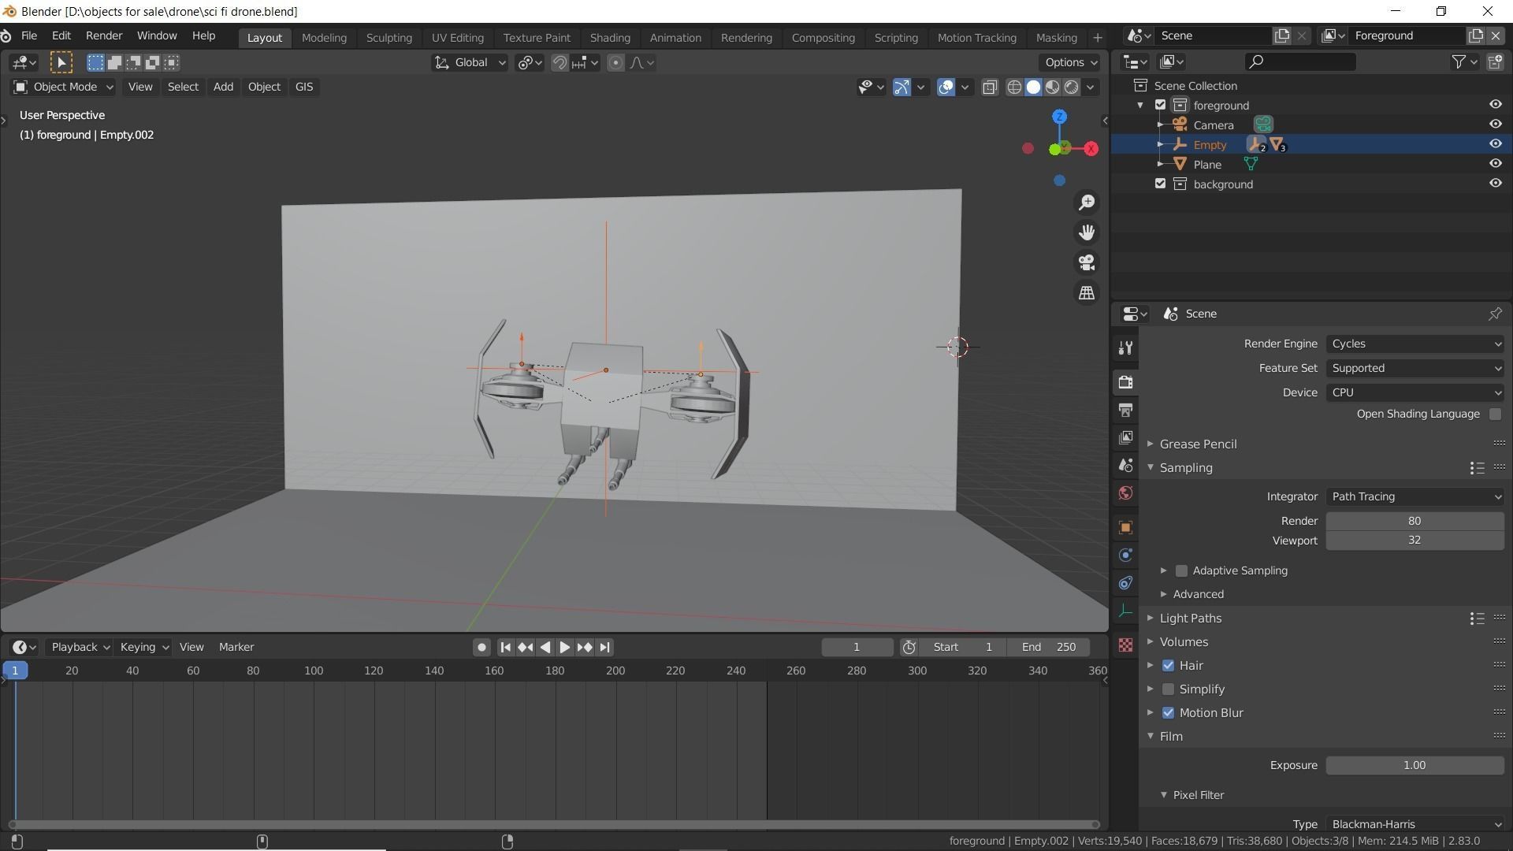Image resolution: width=1513 pixels, height=851 pixels.
Task: Toggle X-ray display icon
Action: pyautogui.click(x=990, y=87)
